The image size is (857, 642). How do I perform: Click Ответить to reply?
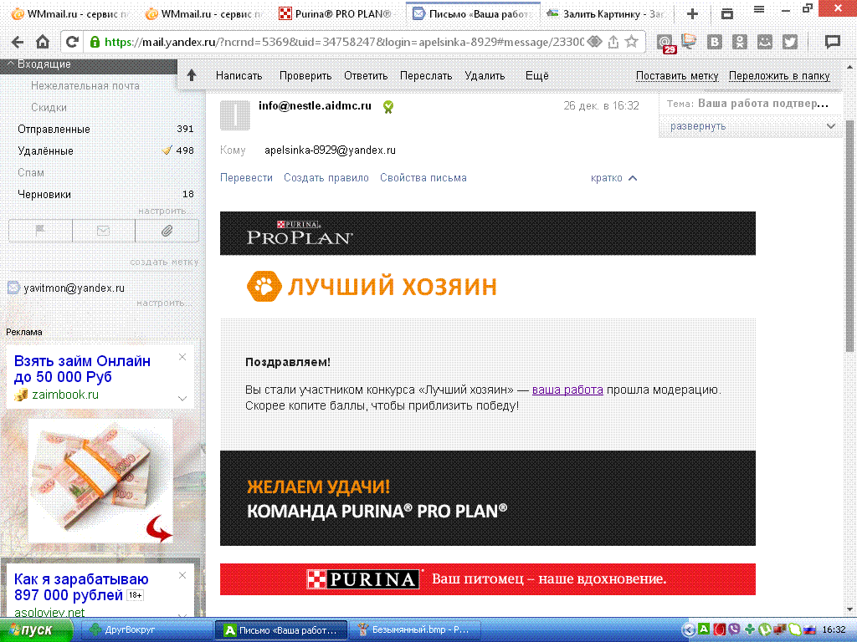click(x=366, y=76)
